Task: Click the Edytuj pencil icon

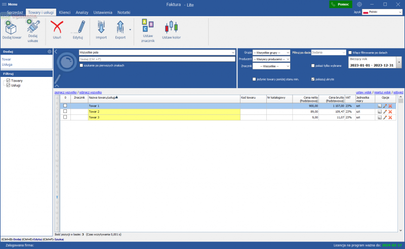Action: click(x=77, y=27)
